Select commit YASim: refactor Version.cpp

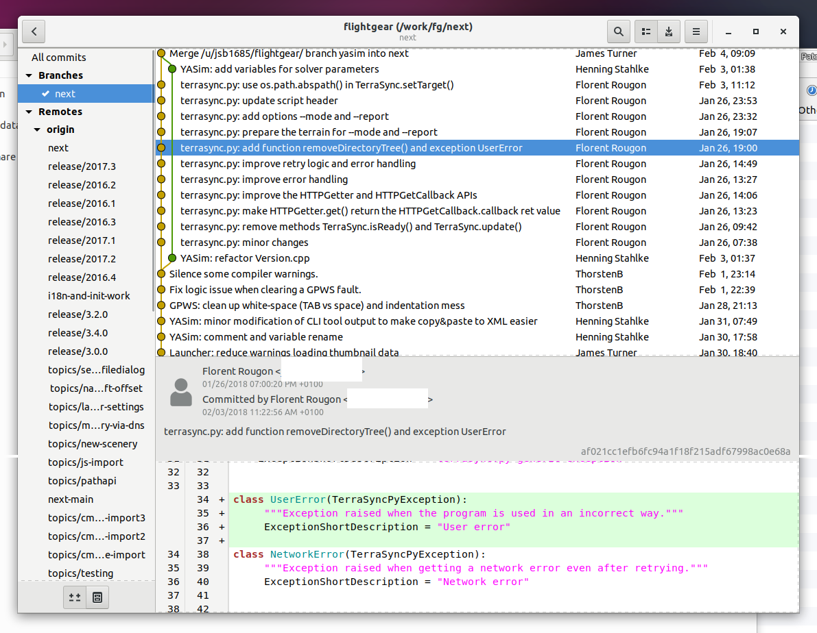(477, 258)
